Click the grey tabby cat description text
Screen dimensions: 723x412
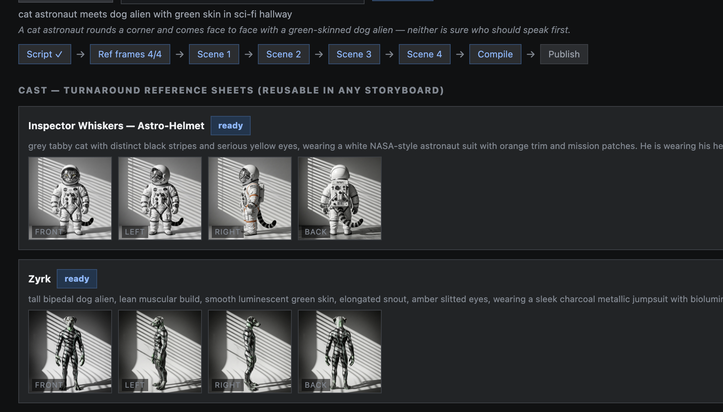[375, 146]
